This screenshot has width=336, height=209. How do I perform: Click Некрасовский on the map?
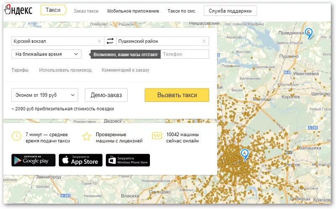(x=204, y=23)
